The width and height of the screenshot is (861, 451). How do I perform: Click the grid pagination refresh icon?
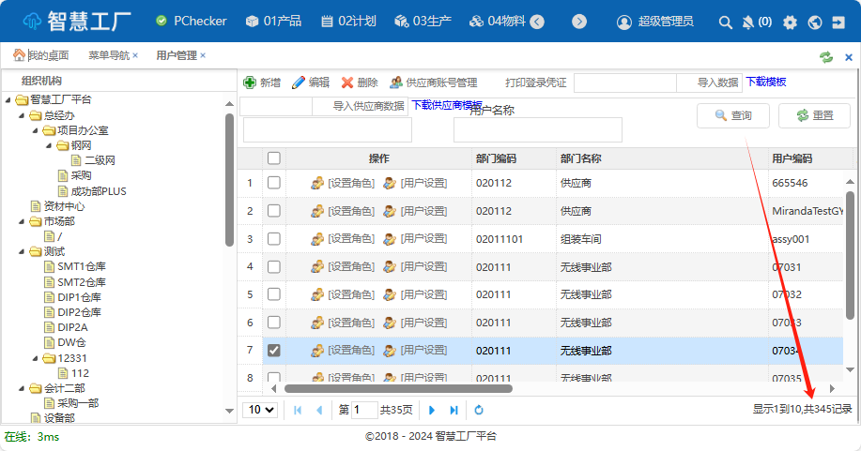(x=479, y=410)
